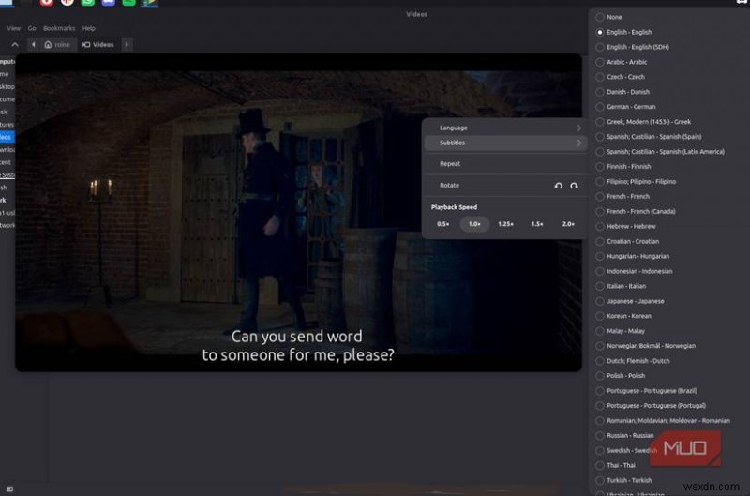Select Japanese - Japanese subtitles
This screenshot has height=496, width=750.
630,301
